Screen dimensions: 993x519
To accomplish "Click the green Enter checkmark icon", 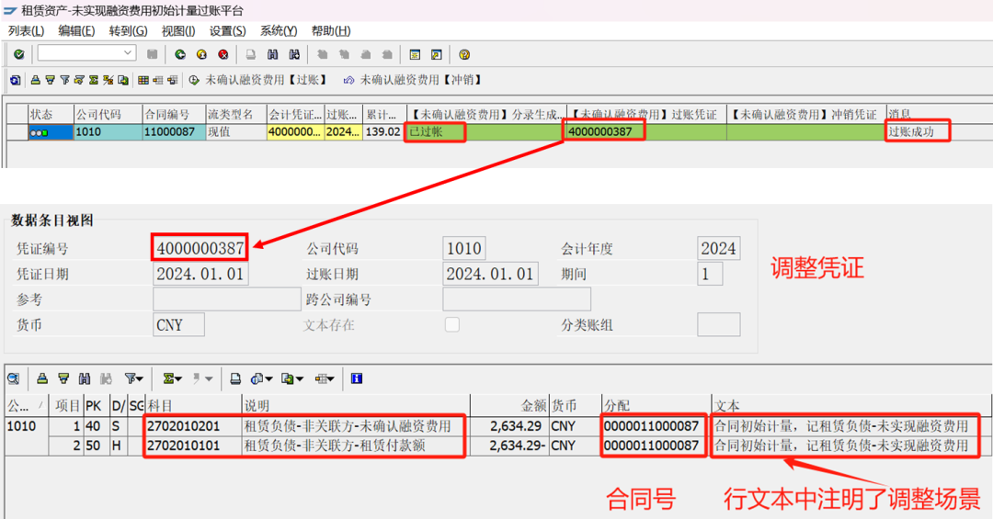I will click(x=19, y=54).
